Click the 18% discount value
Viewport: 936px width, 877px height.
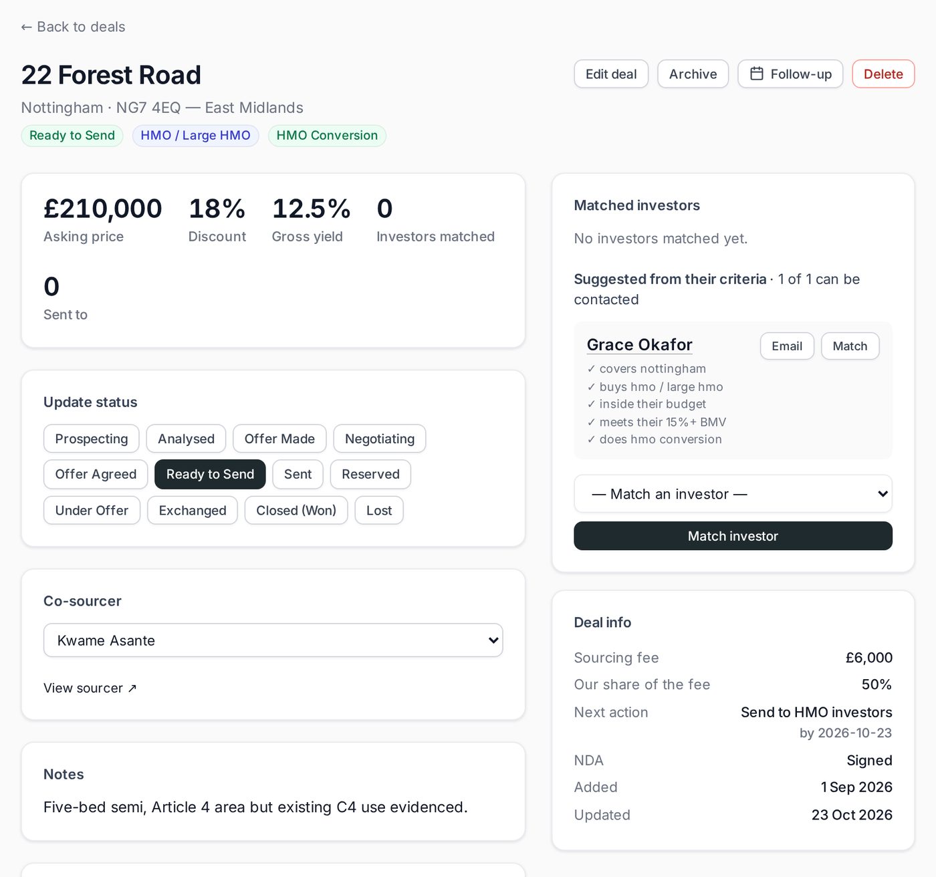(217, 209)
